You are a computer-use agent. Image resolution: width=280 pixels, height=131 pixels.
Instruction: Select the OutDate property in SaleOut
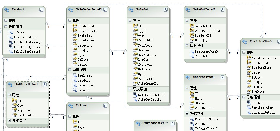pyautogui.click(x=144, y=69)
